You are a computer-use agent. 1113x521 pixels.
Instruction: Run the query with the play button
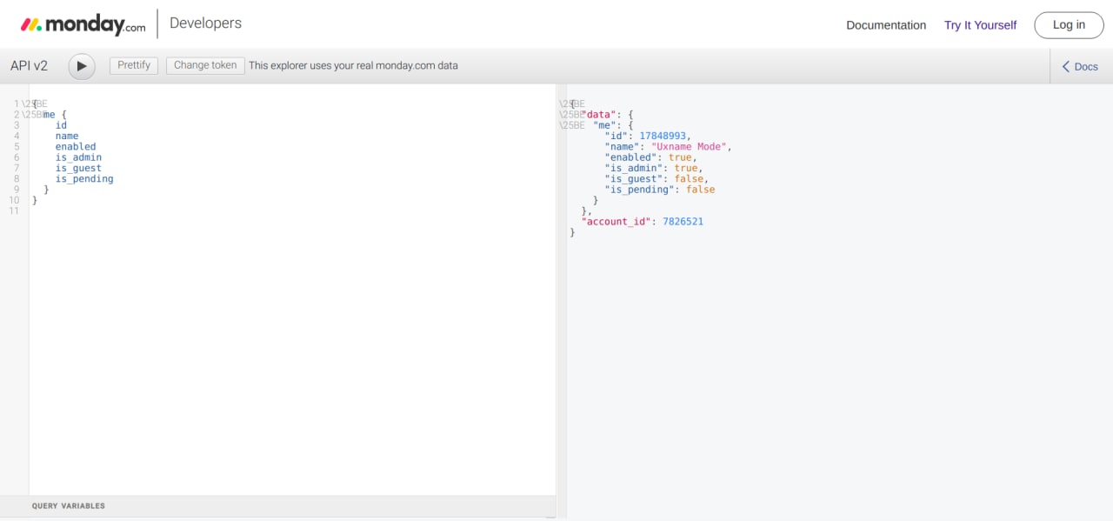tap(82, 66)
